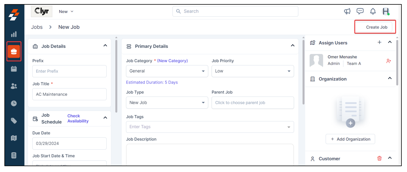Open the Job Priority dropdown
Screen dimensions: 407x172
(253, 71)
